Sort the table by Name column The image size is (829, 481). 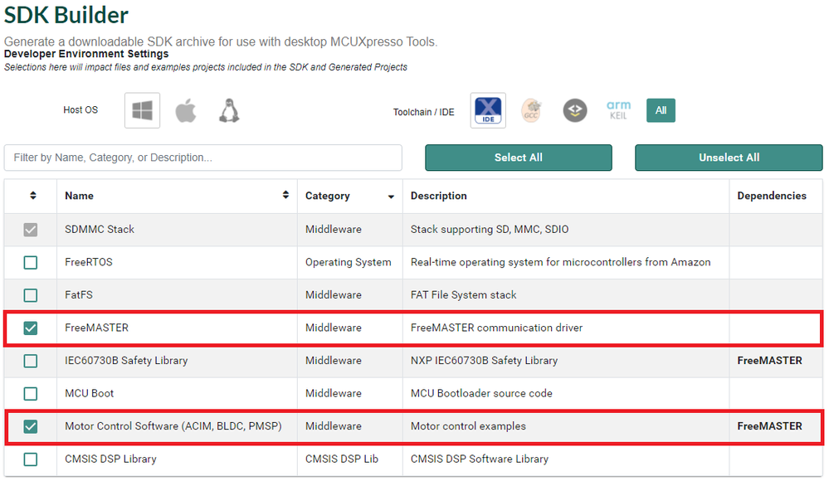coord(285,196)
